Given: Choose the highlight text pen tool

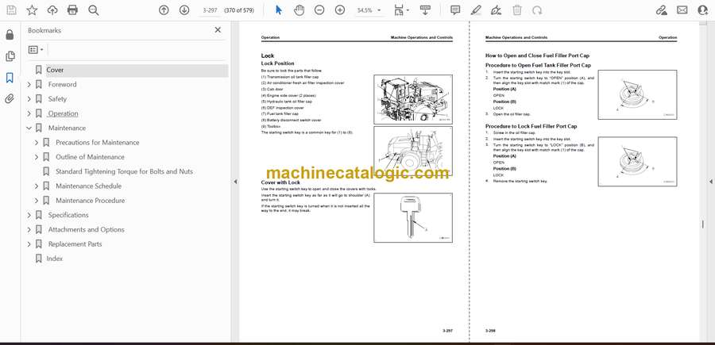Looking at the screenshot, I should pos(476,10).
